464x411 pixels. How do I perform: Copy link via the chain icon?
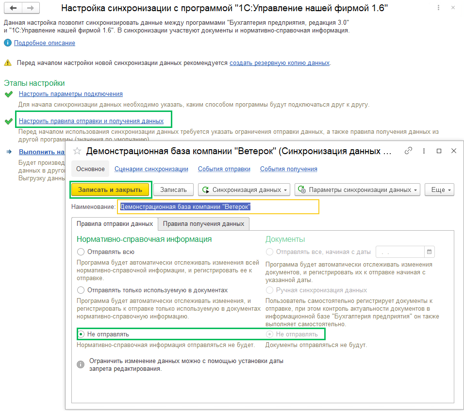point(408,151)
